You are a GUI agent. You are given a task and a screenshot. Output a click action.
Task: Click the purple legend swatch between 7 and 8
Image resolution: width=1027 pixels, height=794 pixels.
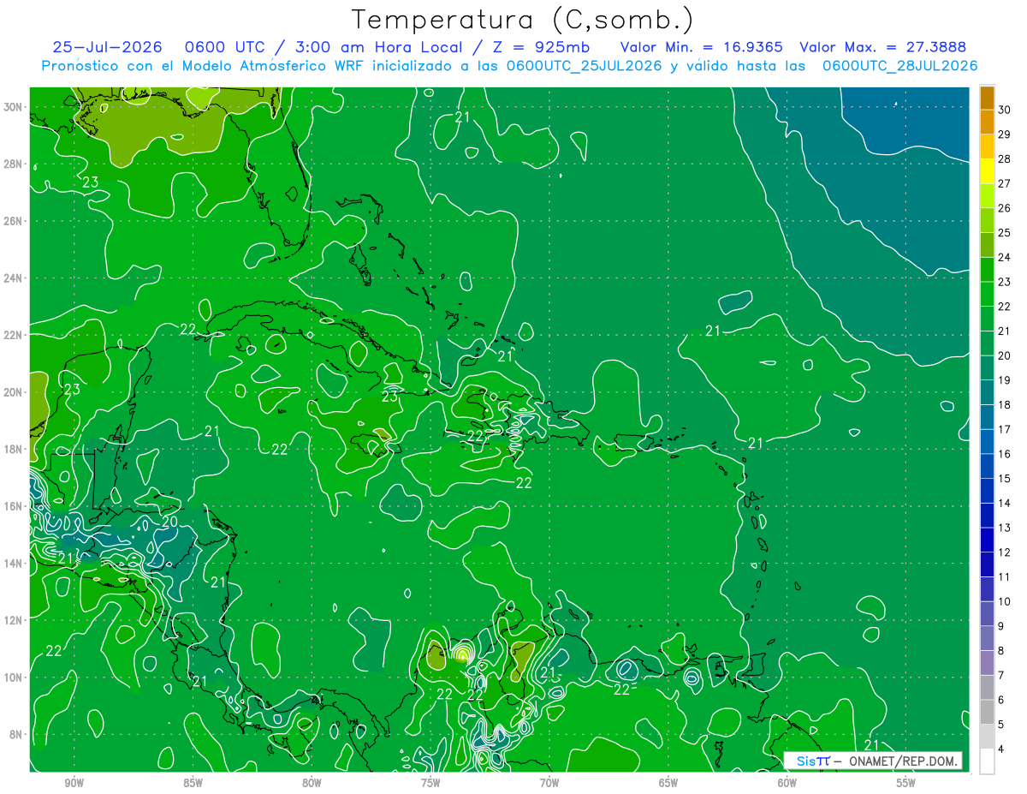tap(987, 662)
